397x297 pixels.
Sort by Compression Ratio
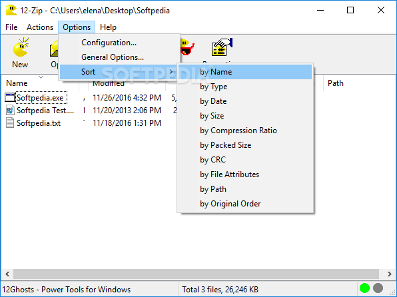click(245, 131)
